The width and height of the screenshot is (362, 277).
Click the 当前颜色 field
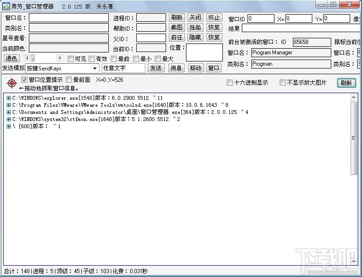point(69,48)
